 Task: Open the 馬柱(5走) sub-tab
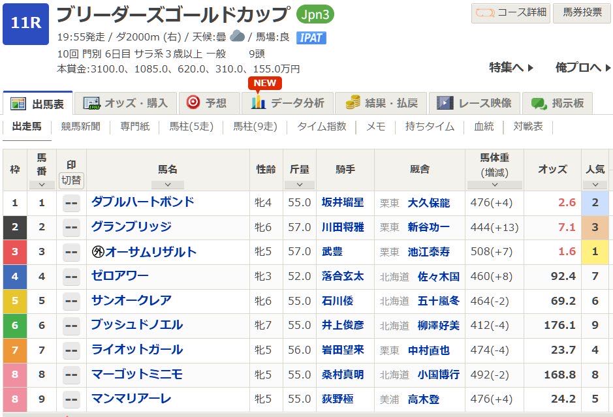pos(191,127)
